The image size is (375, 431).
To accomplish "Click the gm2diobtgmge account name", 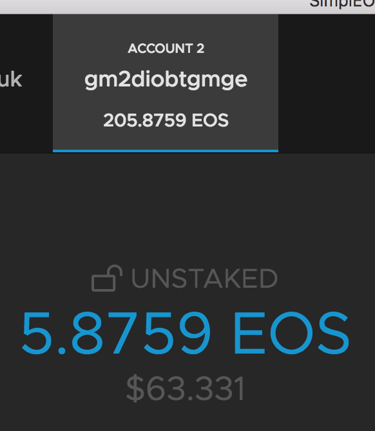I will (x=166, y=80).
